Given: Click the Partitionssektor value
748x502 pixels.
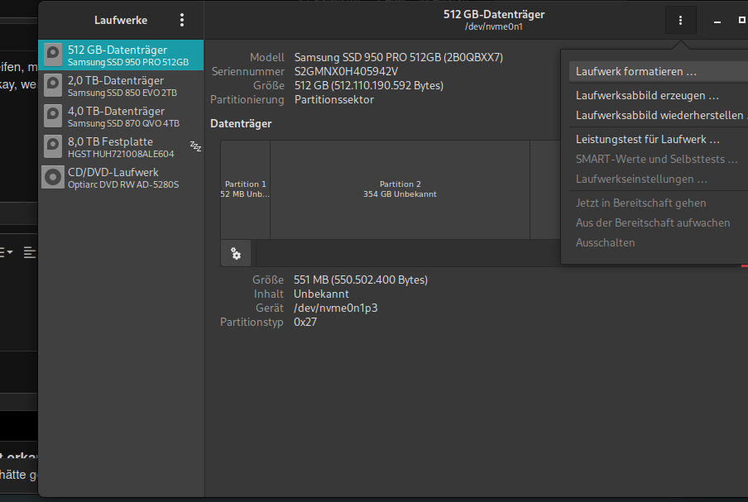Looking at the screenshot, I should point(334,99).
